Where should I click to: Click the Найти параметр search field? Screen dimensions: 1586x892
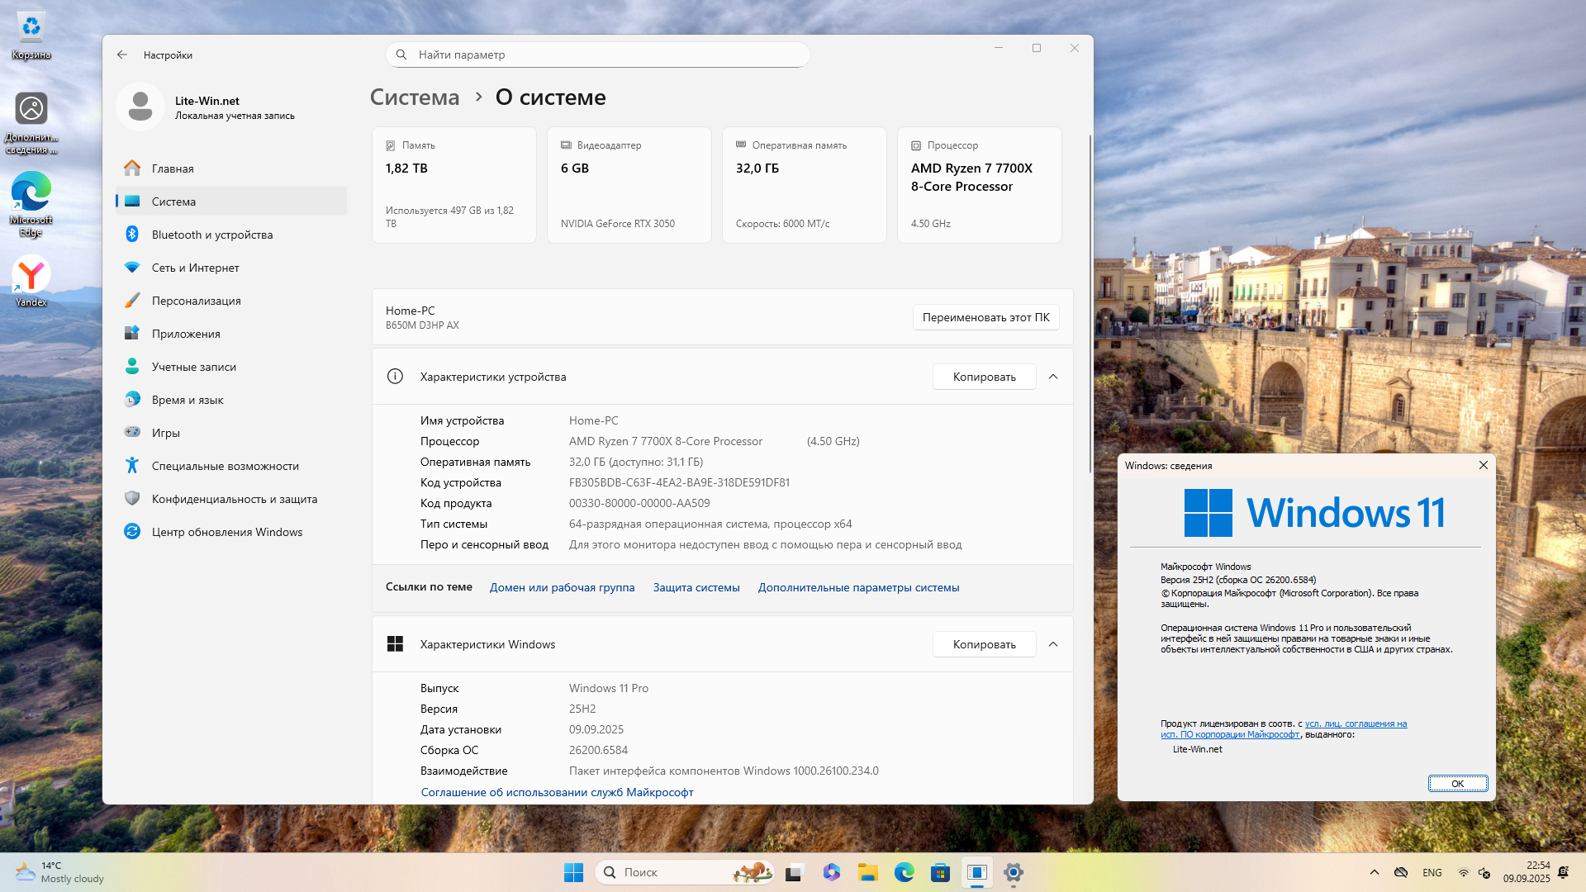[x=597, y=55]
